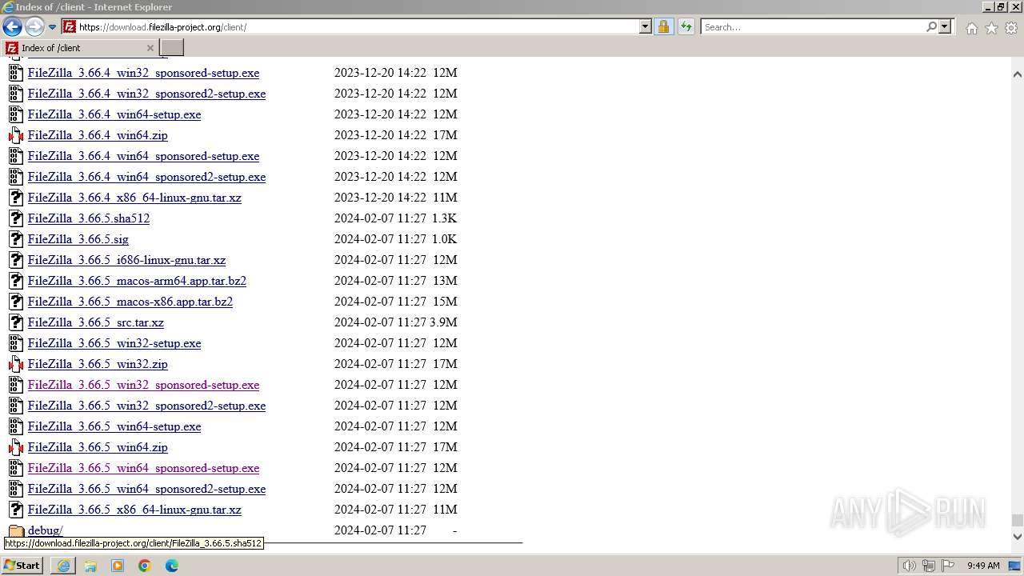Click the security lock icon
The image size is (1024, 576).
coord(663,27)
